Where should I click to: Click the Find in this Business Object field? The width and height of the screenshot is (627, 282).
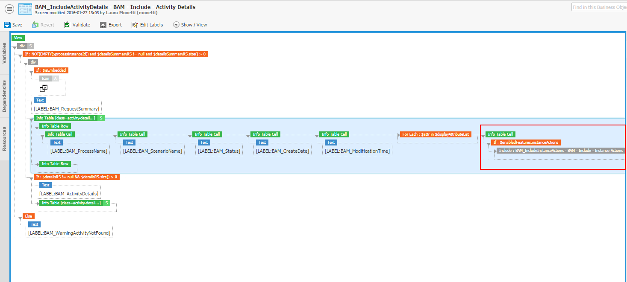click(599, 7)
